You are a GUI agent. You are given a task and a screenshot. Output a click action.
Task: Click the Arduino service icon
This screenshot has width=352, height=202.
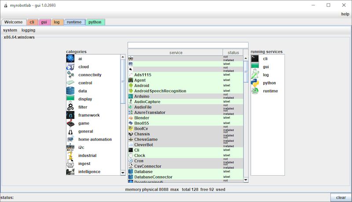point(131,96)
